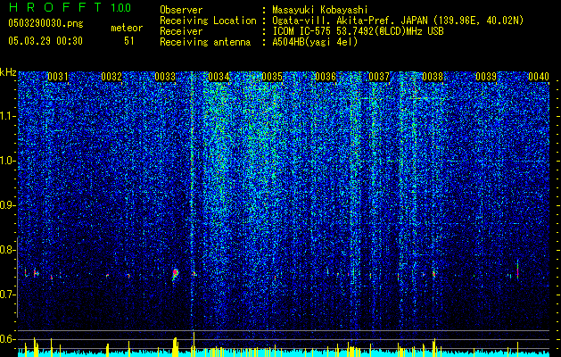Click the Receiving antenna label
The width and height of the screenshot is (561, 357).
205,42
